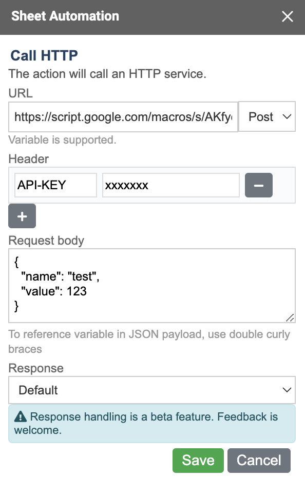Click inside the Request body textarea

[152, 286]
